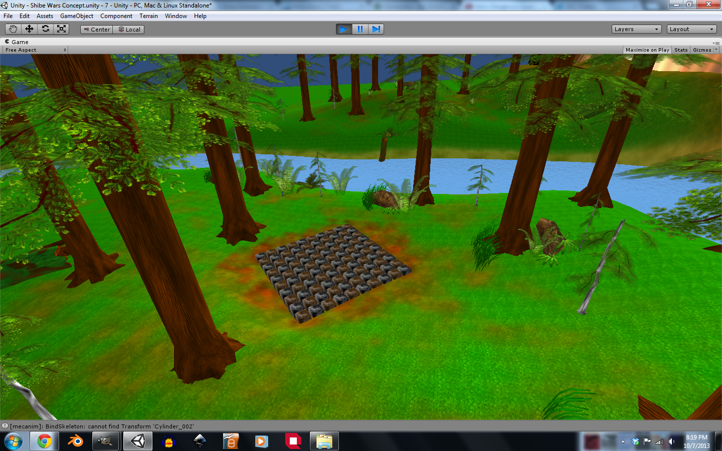Open Action Center flag icon
Image resolution: width=722 pixels, height=451 pixels.
(x=647, y=441)
